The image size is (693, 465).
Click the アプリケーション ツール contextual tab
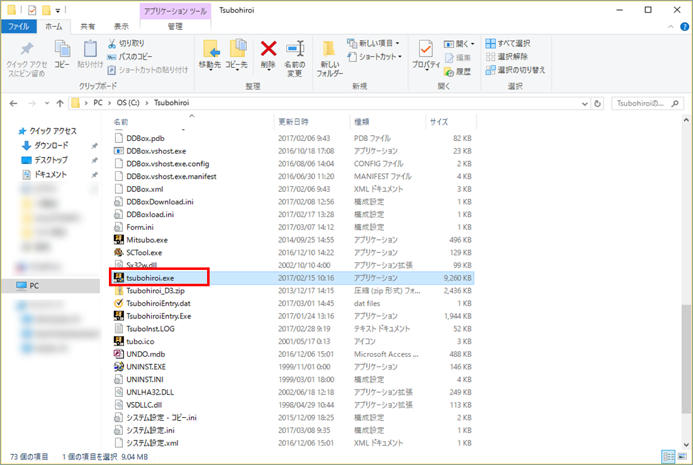click(x=175, y=11)
